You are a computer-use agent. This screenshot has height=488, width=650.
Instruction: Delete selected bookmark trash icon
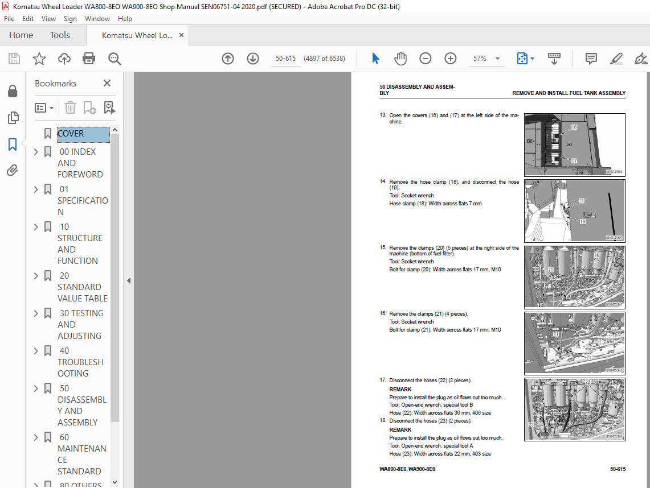(70, 107)
